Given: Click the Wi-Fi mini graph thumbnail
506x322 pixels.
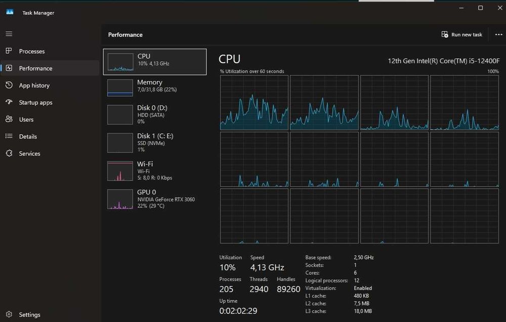Looking at the screenshot, I should 120,171.
